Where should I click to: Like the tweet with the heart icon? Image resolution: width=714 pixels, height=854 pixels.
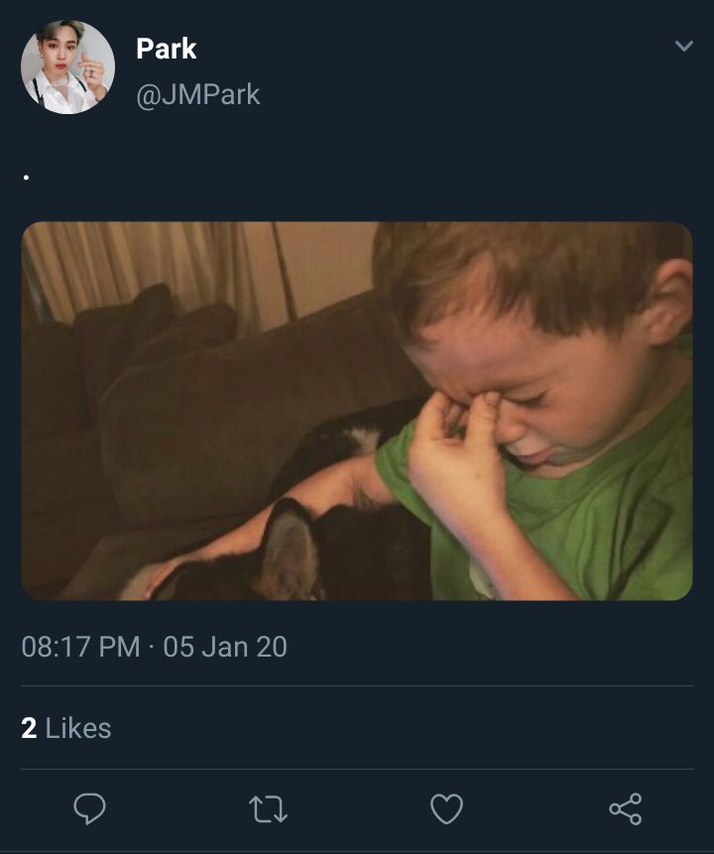point(446,808)
